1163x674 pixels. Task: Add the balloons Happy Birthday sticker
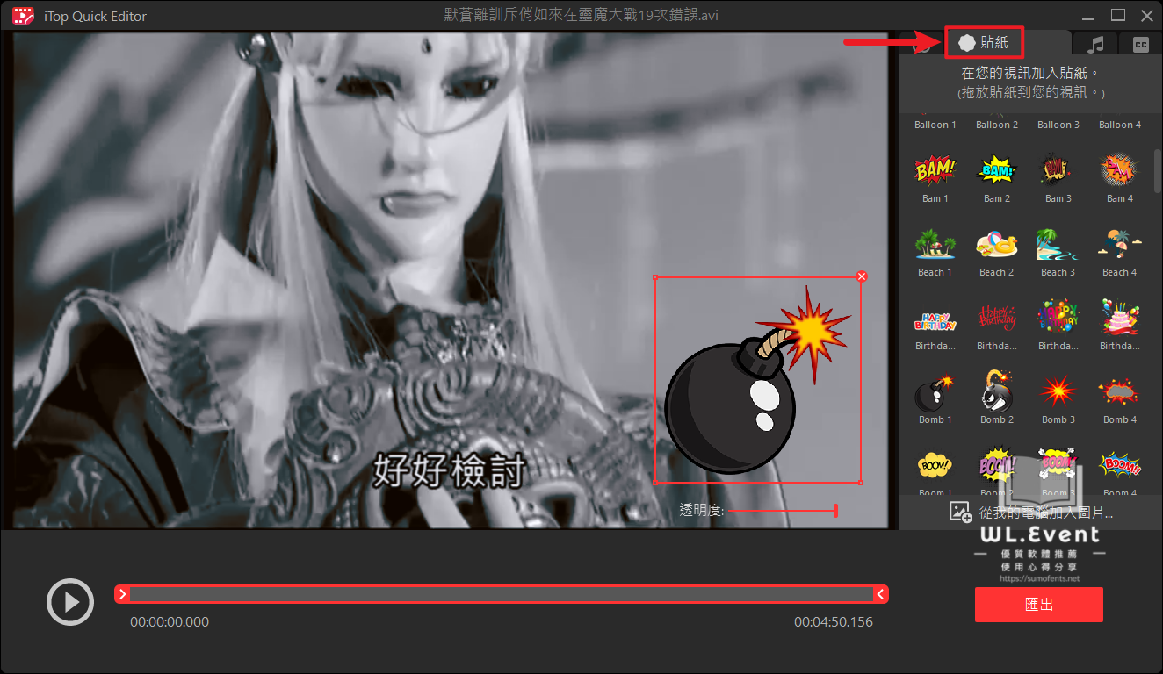(x=1058, y=318)
